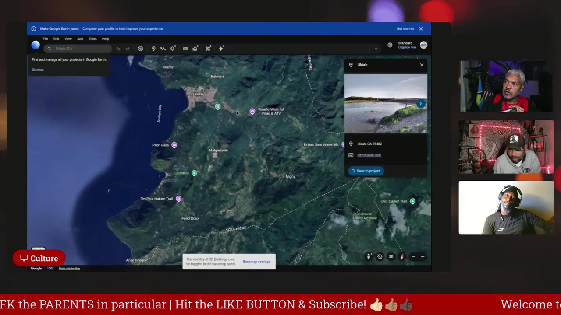561x315 pixels.
Task: Click the Malgretoute map label
Action: [218, 150]
